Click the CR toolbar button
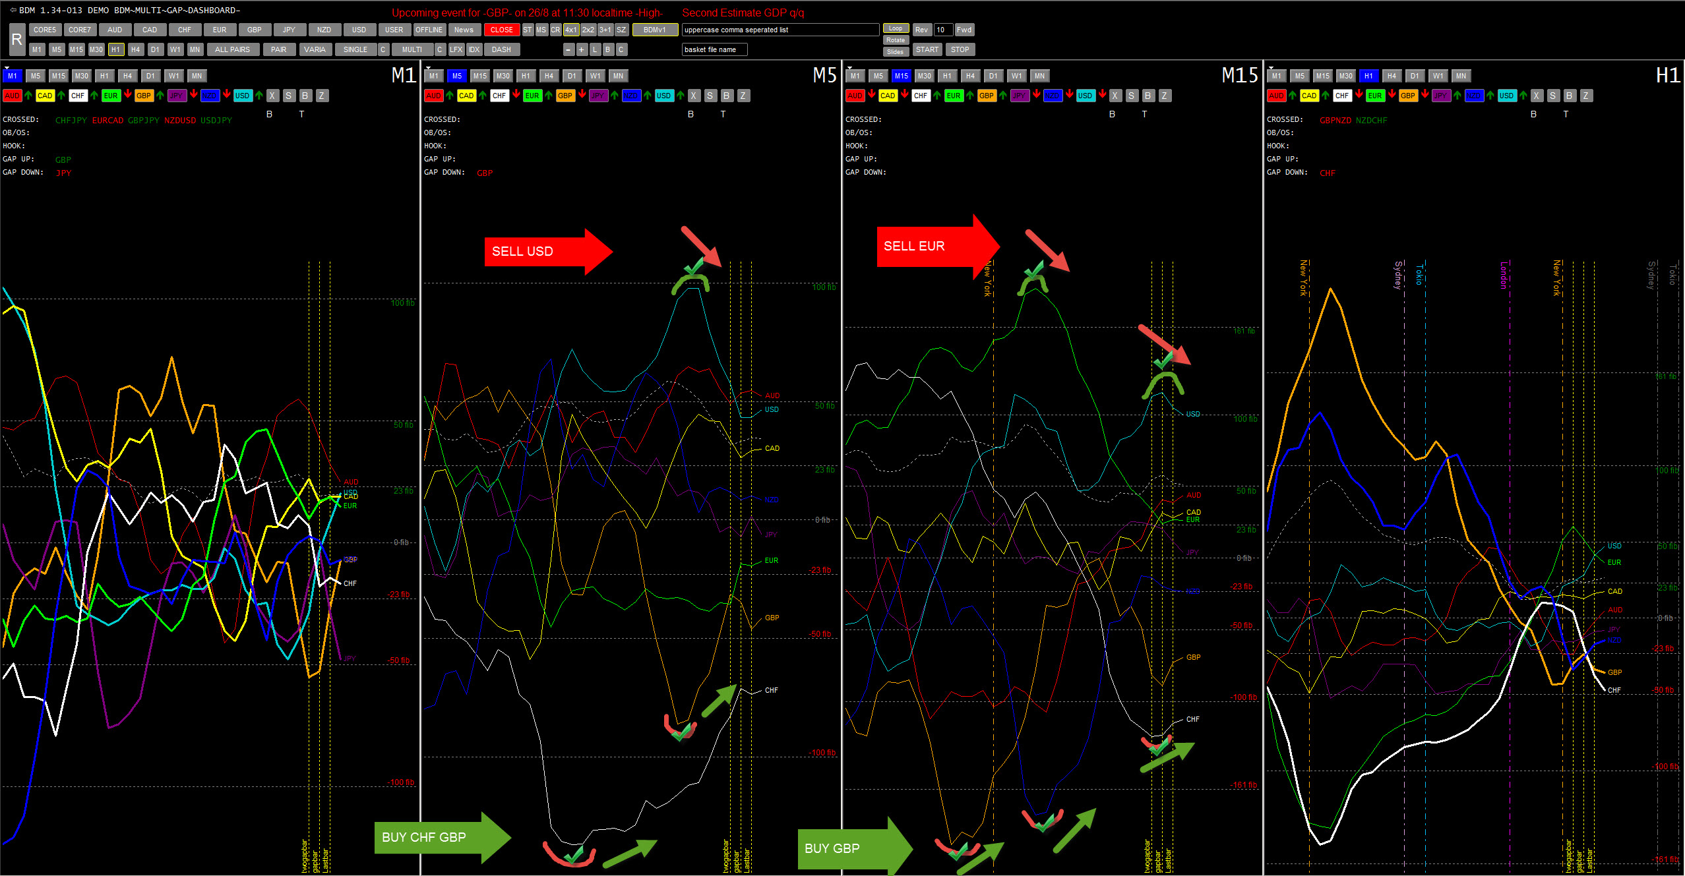 point(555,30)
